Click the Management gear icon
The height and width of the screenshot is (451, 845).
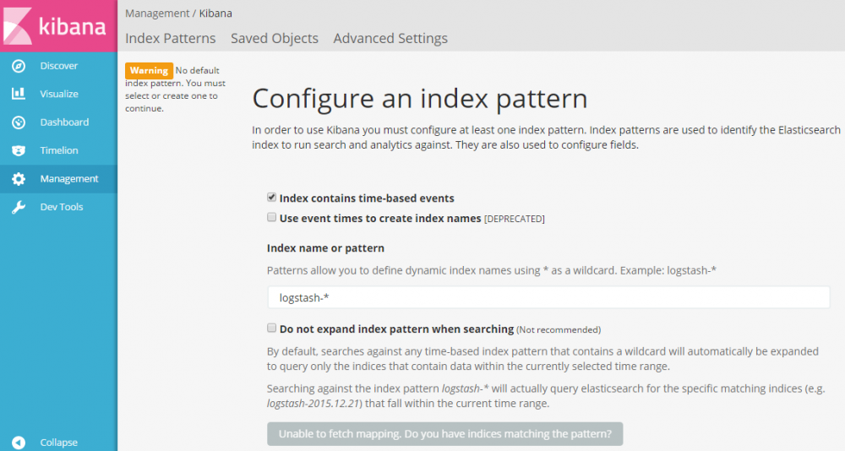19,179
